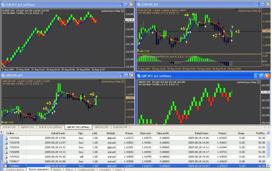Click the expert advisor face icon in GBPUSD chart

pos(123,82)
